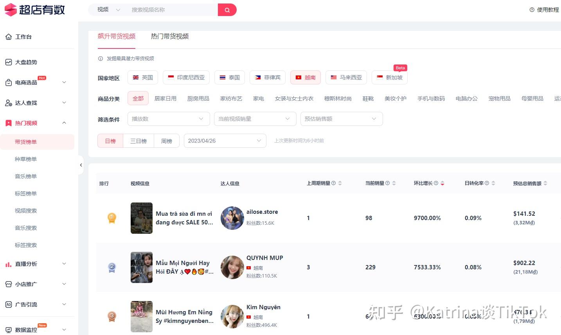Open the 工作台 workspace panel
561x335 pixels.
point(23,36)
